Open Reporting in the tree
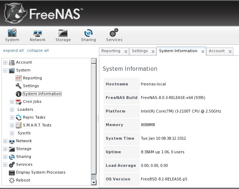Image resolution: width=239 pixels, height=189 pixels. [x=32, y=78]
